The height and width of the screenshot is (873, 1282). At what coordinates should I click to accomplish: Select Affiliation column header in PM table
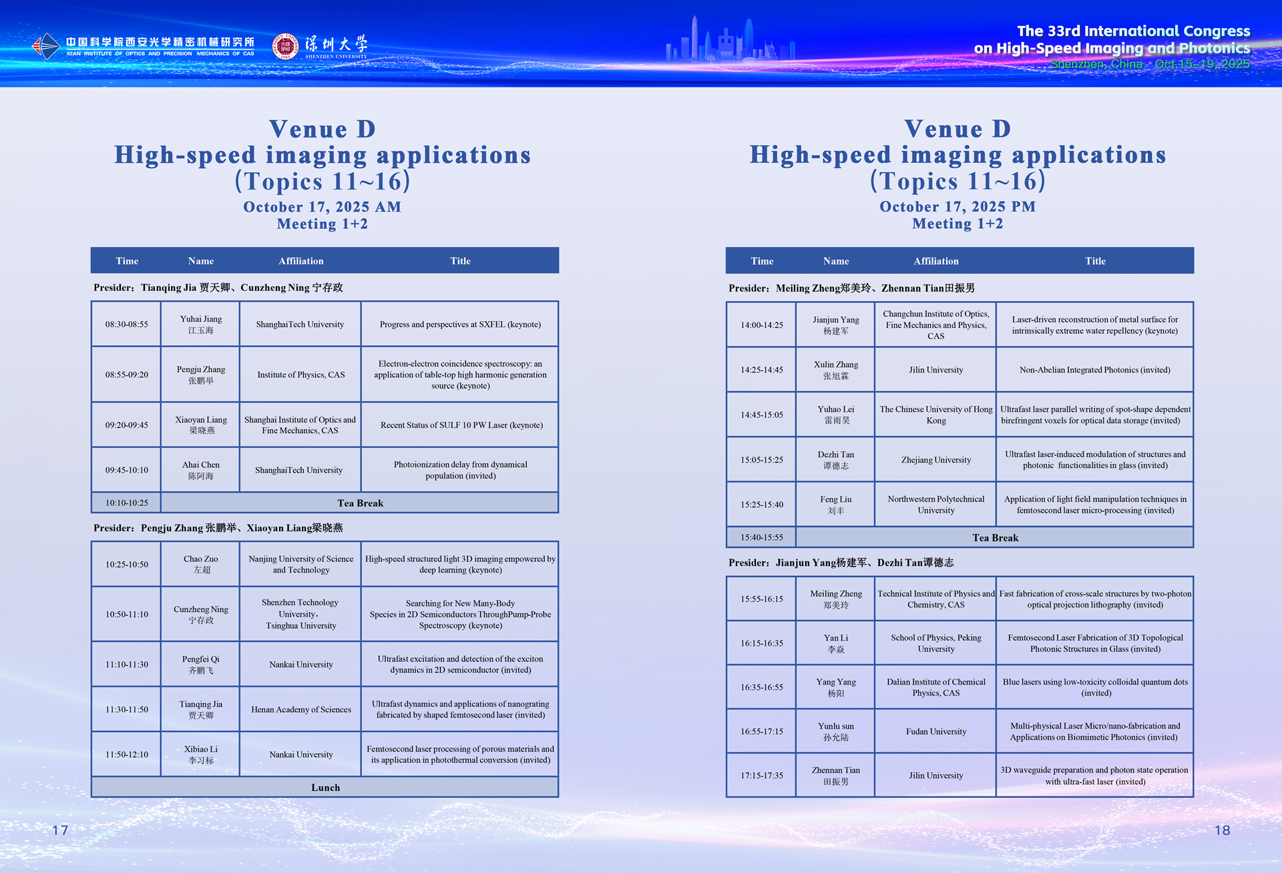point(935,261)
